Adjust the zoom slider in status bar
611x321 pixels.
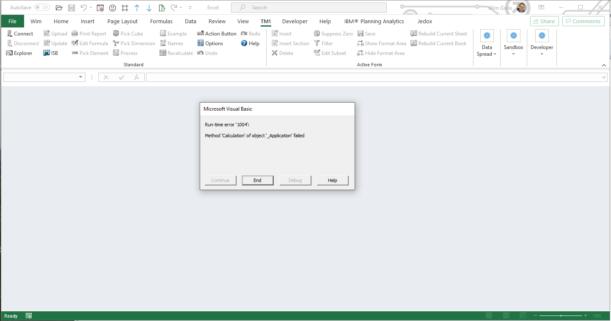click(x=561, y=316)
